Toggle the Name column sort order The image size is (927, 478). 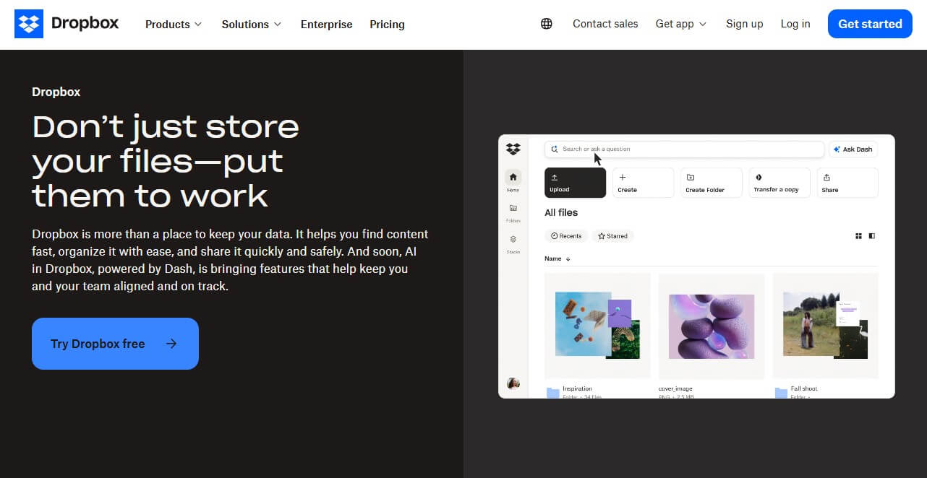[x=558, y=258]
